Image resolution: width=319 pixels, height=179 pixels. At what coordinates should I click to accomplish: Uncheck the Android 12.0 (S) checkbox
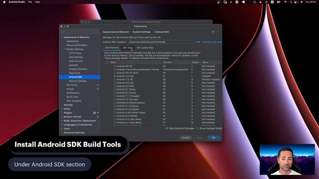pyautogui.click(x=115, y=76)
